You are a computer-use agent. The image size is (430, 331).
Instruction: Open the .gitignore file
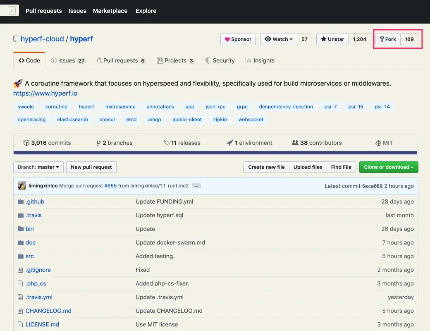[x=38, y=270]
